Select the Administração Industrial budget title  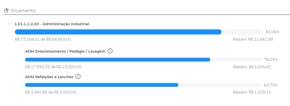pyautogui.click(x=52, y=24)
